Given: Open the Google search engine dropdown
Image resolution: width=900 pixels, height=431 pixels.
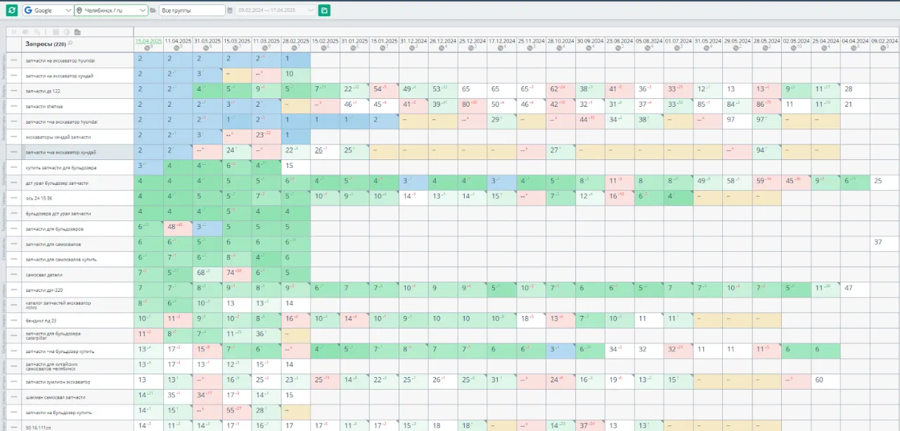Looking at the screenshot, I should point(48,11).
